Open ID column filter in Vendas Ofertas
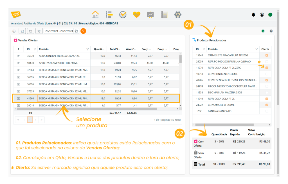Image resolution: width=288 pixels, height=184 pixels. click(35, 49)
